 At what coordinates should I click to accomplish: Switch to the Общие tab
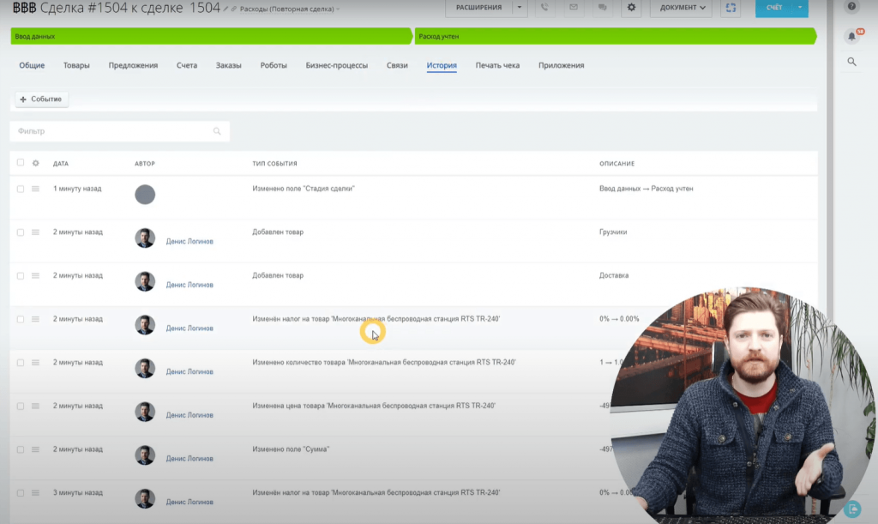[x=32, y=65]
